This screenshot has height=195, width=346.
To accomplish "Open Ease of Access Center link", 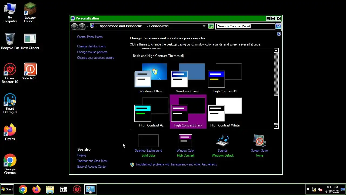I will [x=92, y=167].
